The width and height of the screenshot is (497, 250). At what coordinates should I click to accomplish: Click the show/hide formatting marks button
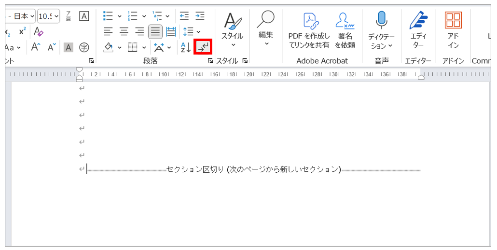203,47
